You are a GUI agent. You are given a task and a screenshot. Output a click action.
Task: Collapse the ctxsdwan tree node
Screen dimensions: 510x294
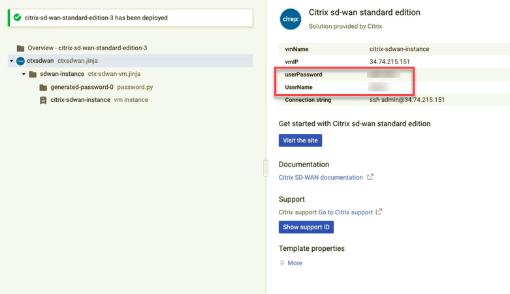(x=11, y=61)
